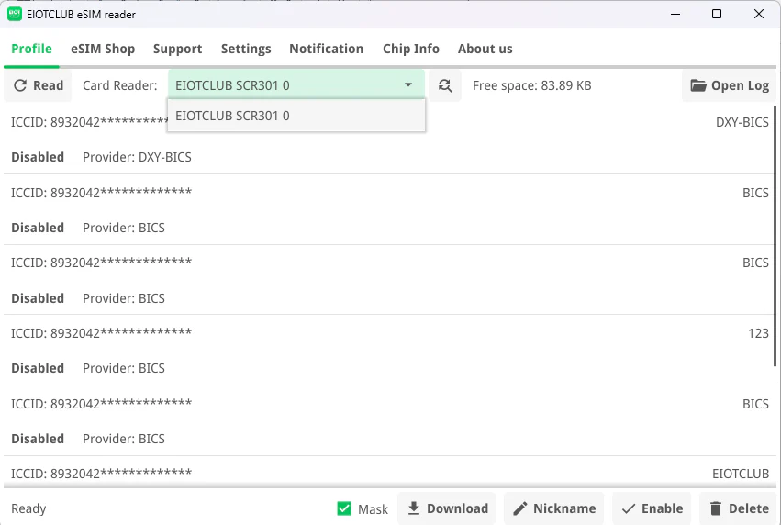Switch to the Chip Info tab
781x525 pixels.
(x=411, y=49)
